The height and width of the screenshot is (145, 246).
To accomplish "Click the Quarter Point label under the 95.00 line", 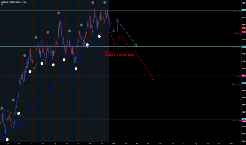I will pos(236,48).
